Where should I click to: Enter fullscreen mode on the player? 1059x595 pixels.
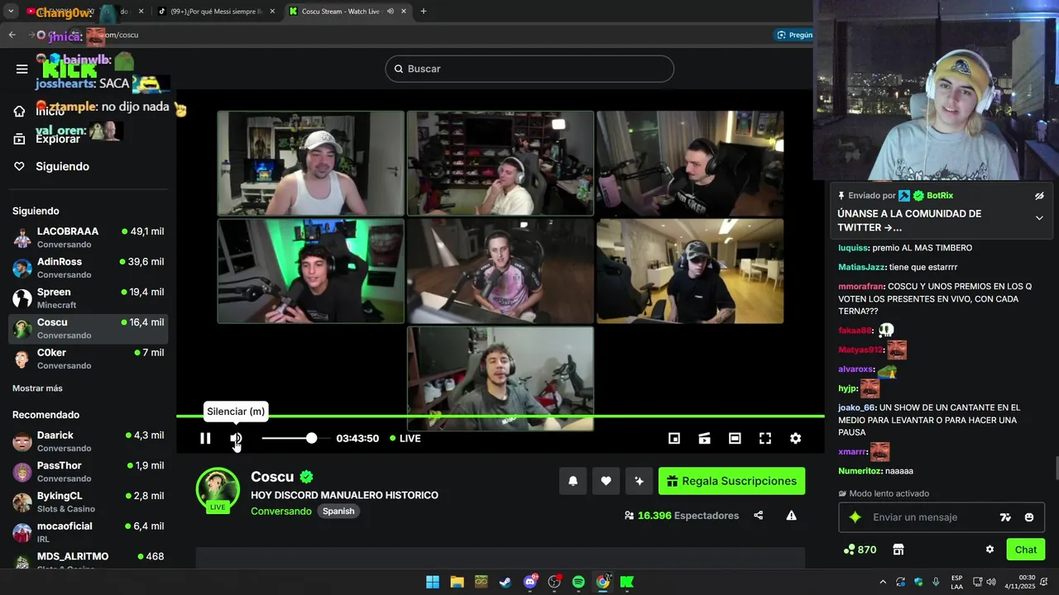coord(765,439)
